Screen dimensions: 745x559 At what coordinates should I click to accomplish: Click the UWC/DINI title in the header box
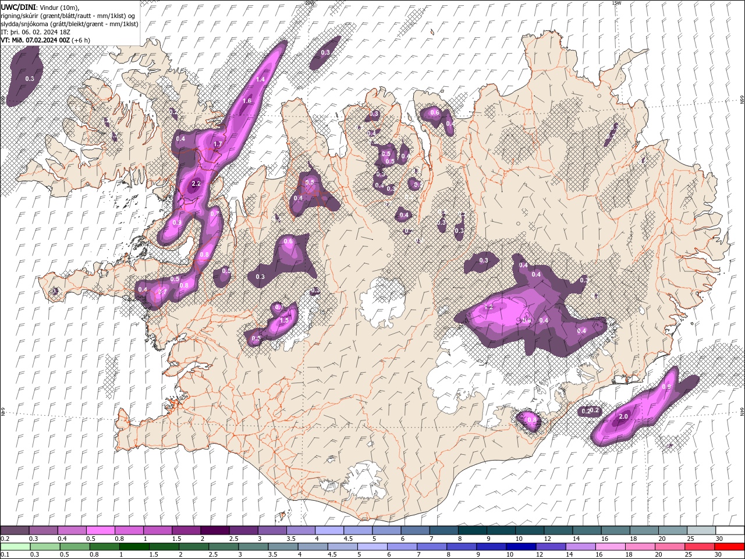tap(19, 6)
